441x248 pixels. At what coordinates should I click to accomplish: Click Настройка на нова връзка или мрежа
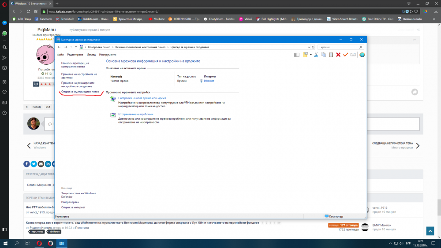[142, 98]
